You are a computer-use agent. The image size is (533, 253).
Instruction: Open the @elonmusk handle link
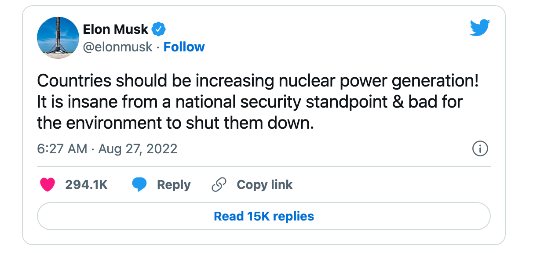click(117, 47)
